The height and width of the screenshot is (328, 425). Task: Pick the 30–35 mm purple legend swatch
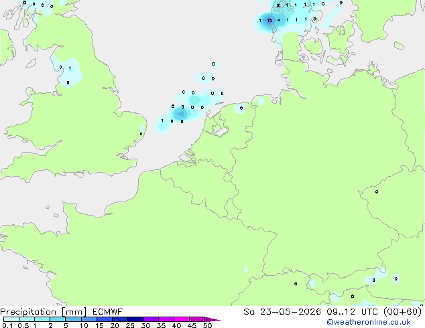click(151, 319)
